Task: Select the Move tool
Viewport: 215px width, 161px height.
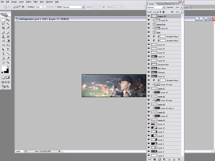Action: (8, 20)
